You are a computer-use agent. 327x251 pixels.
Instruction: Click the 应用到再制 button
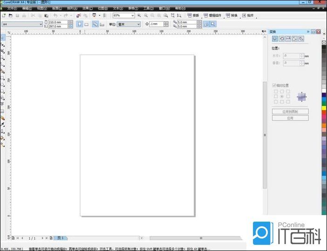pos(290,112)
